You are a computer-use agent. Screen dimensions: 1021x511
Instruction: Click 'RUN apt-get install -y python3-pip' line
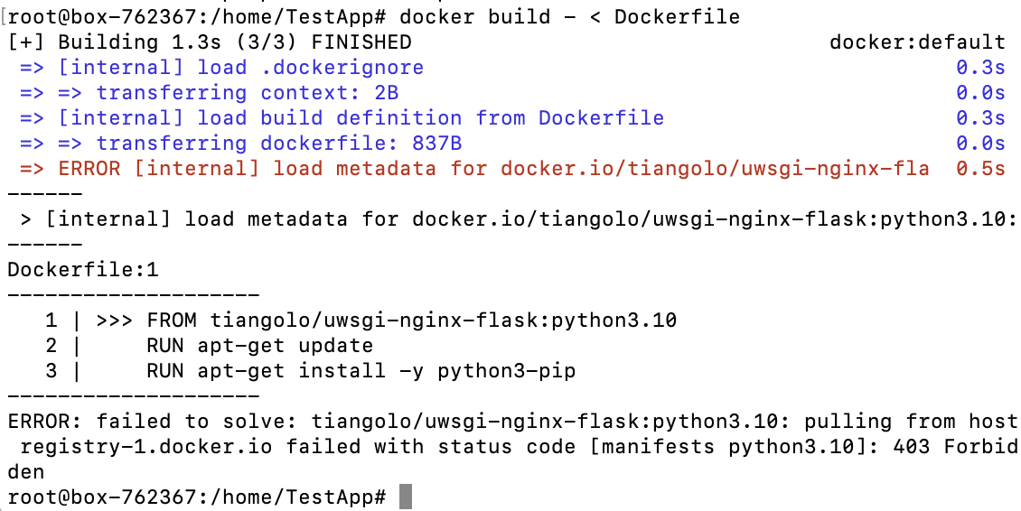tap(361, 371)
